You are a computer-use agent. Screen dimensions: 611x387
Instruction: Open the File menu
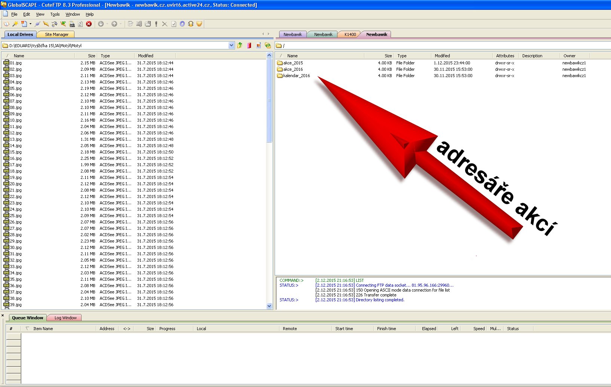(14, 14)
